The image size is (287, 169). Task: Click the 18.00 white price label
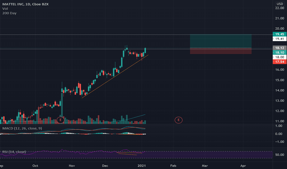pos(280,57)
